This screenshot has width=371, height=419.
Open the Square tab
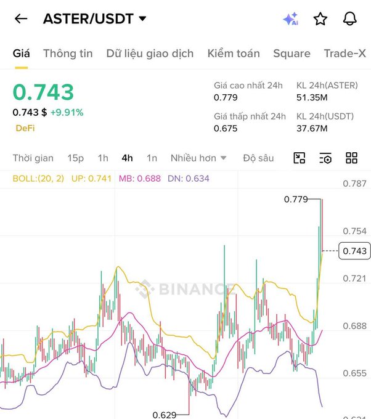pyautogui.click(x=292, y=54)
